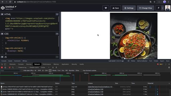
Task: Activate DevTools inspect element icon
Action: tap(2, 64)
